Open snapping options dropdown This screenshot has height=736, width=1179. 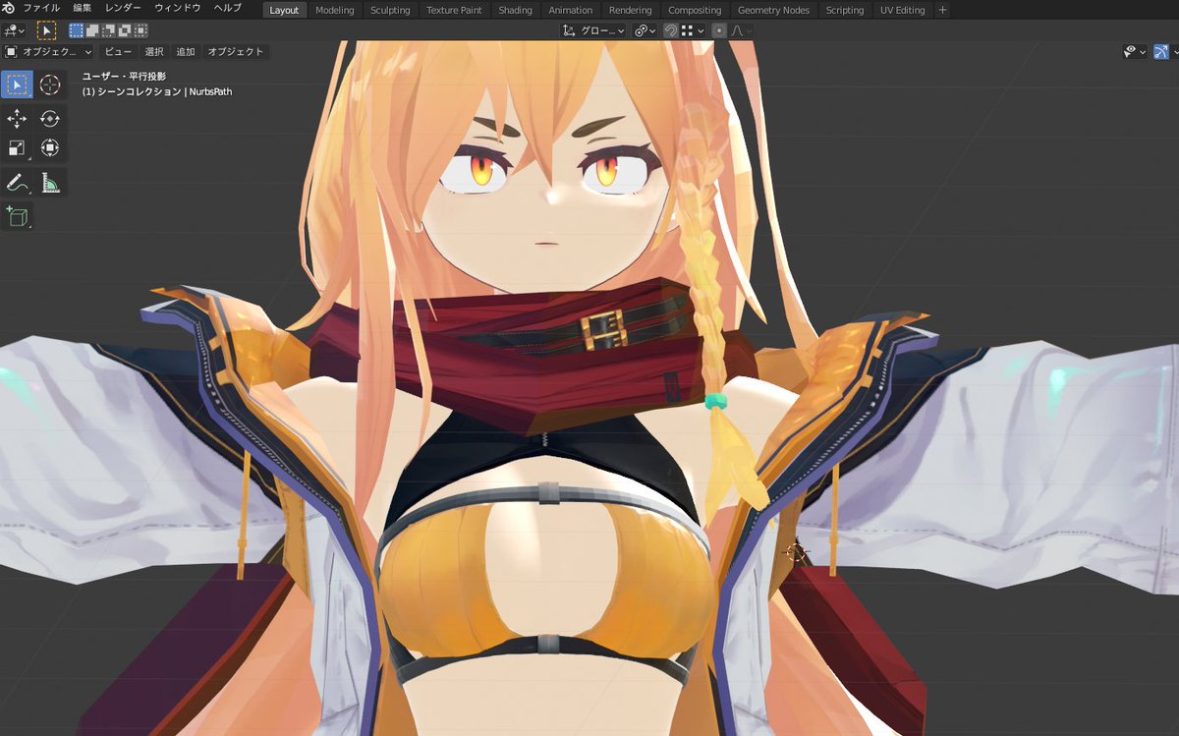691,30
